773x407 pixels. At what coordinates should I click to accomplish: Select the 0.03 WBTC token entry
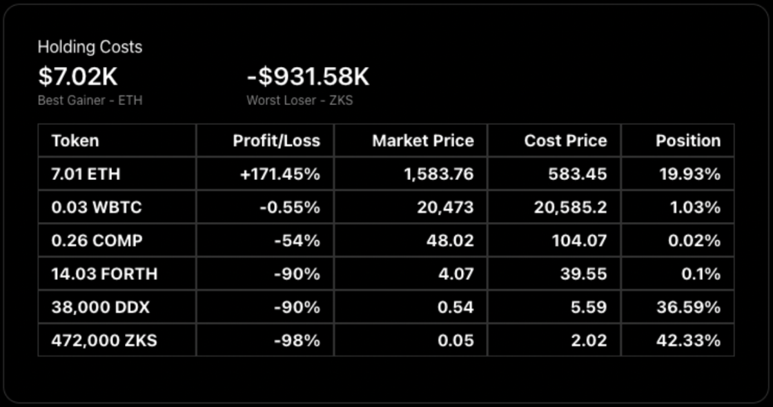point(95,207)
